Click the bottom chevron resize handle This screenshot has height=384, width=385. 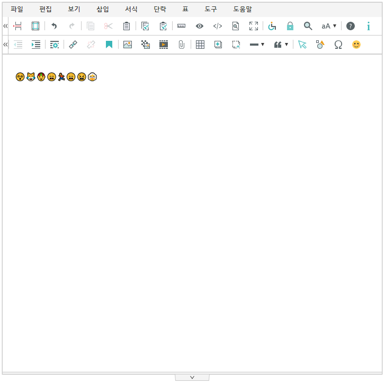[x=192, y=377]
